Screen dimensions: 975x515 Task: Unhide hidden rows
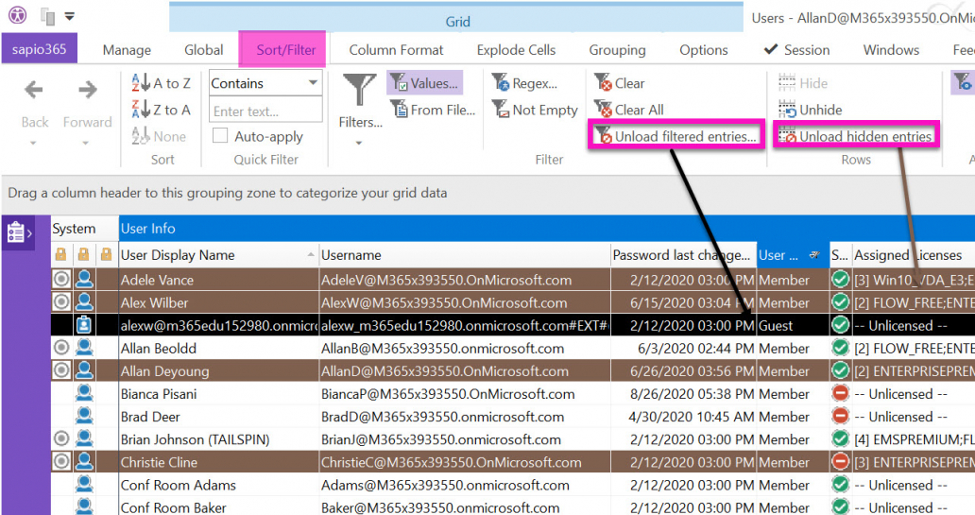tap(811, 111)
